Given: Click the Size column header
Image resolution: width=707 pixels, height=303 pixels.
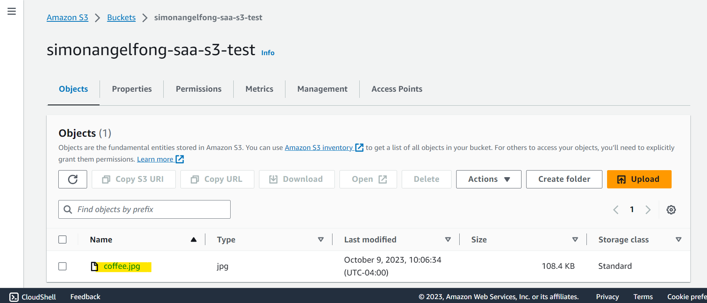Looking at the screenshot, I should click(479, 240).
